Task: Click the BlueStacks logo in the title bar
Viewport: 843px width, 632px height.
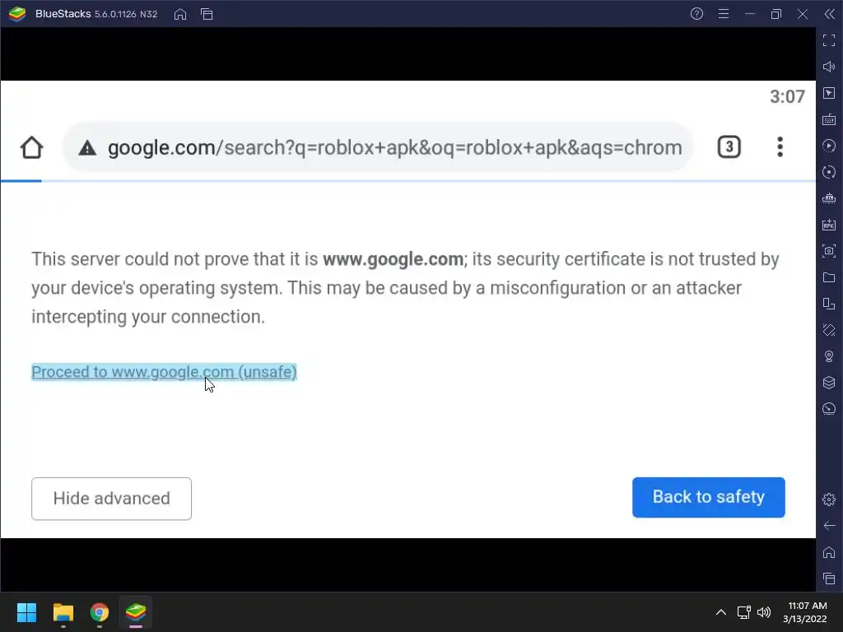Action: [17, 14]
